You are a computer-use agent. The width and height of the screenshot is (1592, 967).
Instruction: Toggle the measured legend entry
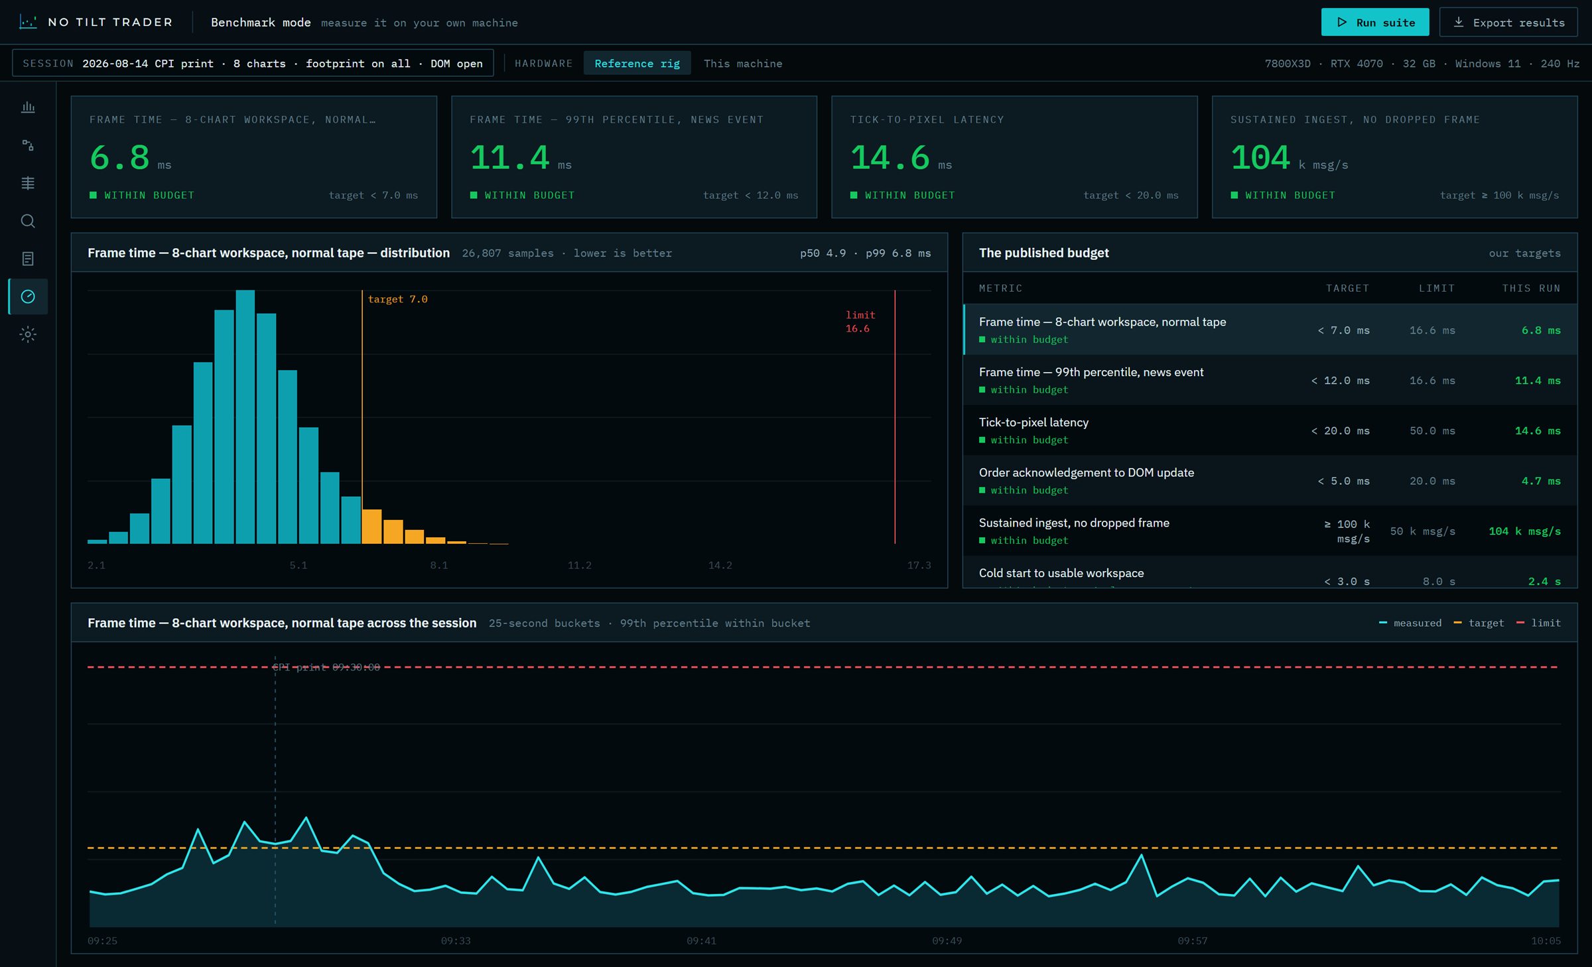[1410, 623]
